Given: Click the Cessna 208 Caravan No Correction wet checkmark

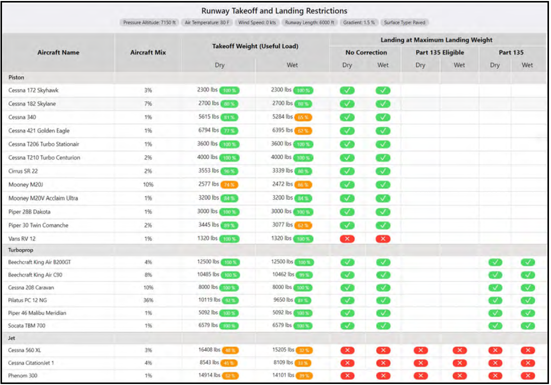Looking at the screenshot, I should pos(383,288).
